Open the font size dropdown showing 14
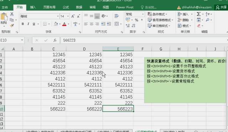The image size is (228, 132). pyautogui.click(x=68, y=16)
